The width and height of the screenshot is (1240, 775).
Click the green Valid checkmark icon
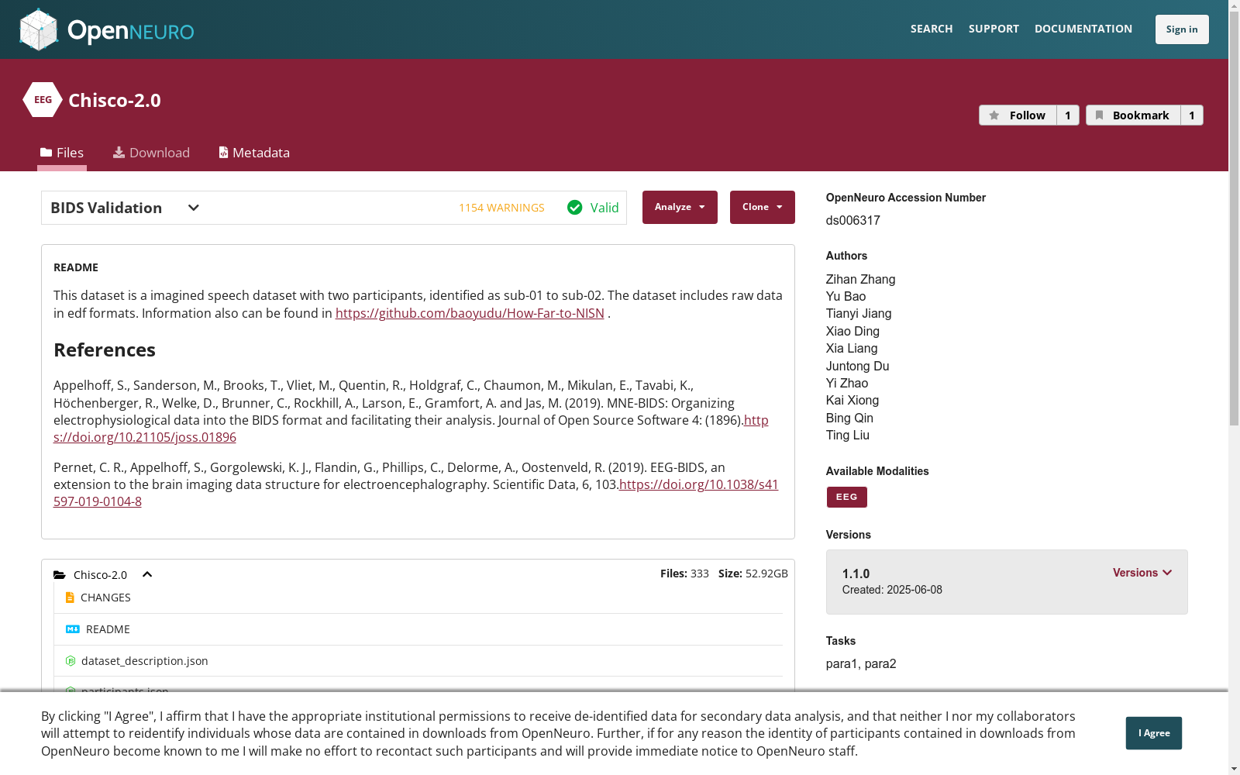tap(574, 207)
